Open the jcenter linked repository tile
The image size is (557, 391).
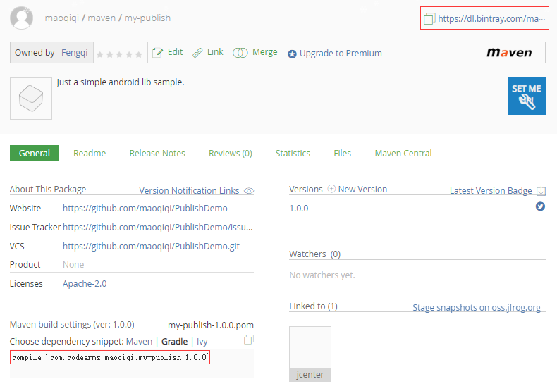click(310, 354)
